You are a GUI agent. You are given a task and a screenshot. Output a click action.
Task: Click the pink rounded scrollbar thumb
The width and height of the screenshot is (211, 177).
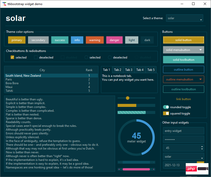136,169
